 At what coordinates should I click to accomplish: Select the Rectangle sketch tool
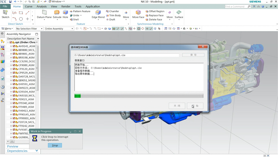click(x=21, y=13)
